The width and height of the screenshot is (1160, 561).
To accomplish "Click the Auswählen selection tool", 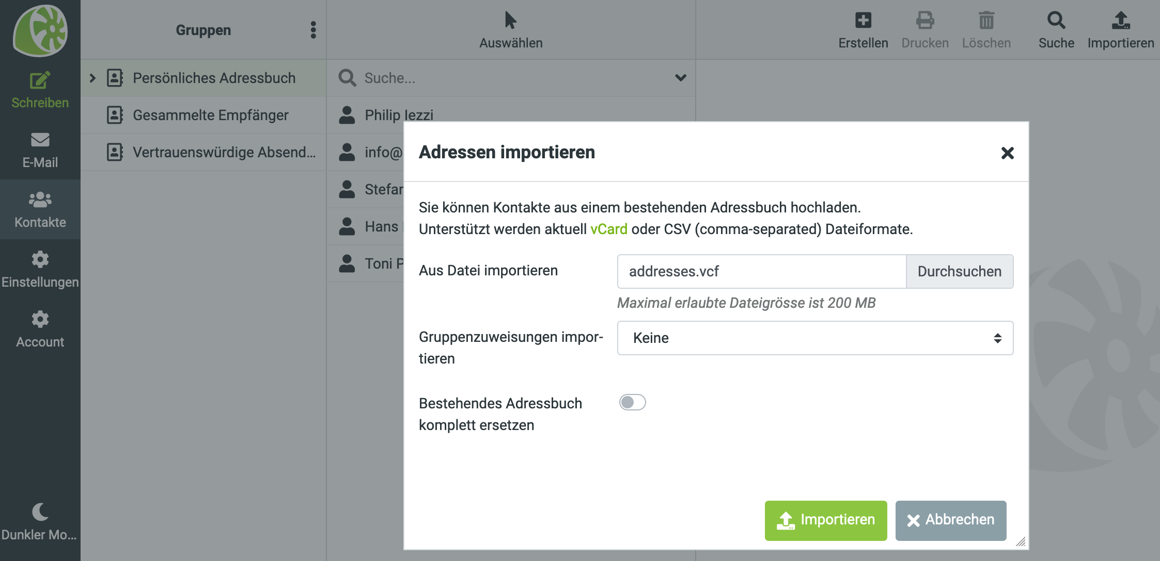I will click(x=511, y=30).
